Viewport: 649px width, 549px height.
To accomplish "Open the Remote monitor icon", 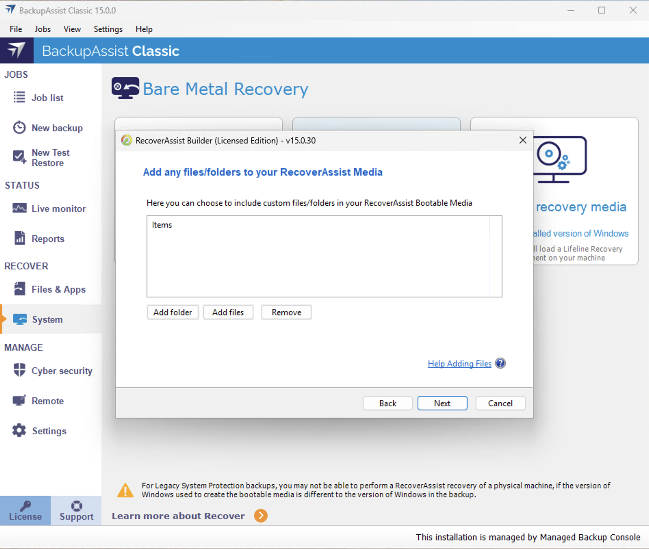I will [x=19, y=400].
